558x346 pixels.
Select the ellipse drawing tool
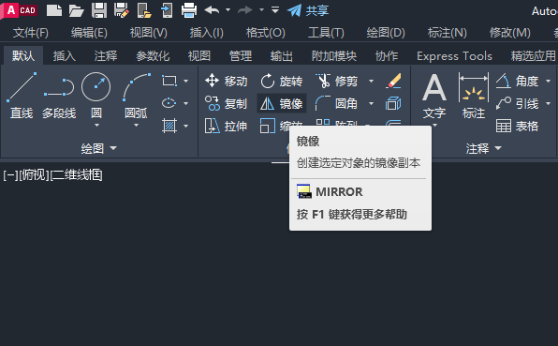pos(169,103)
